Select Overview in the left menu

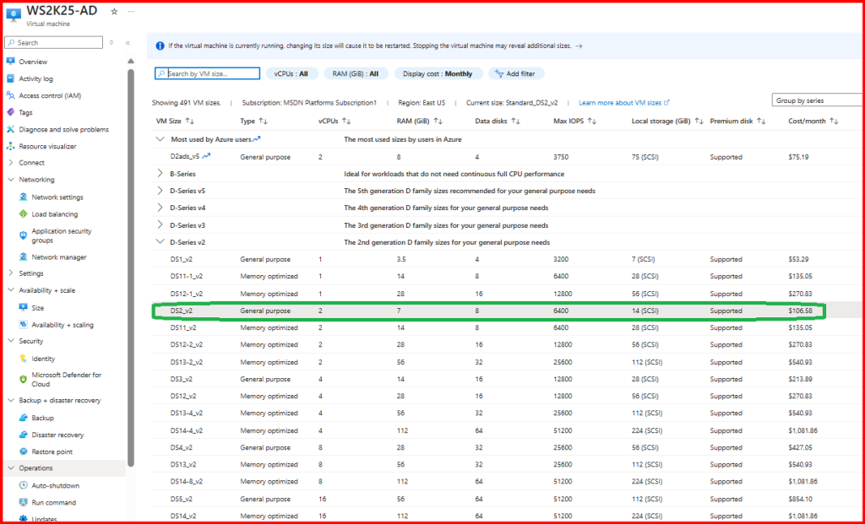(x=33, y=62)
